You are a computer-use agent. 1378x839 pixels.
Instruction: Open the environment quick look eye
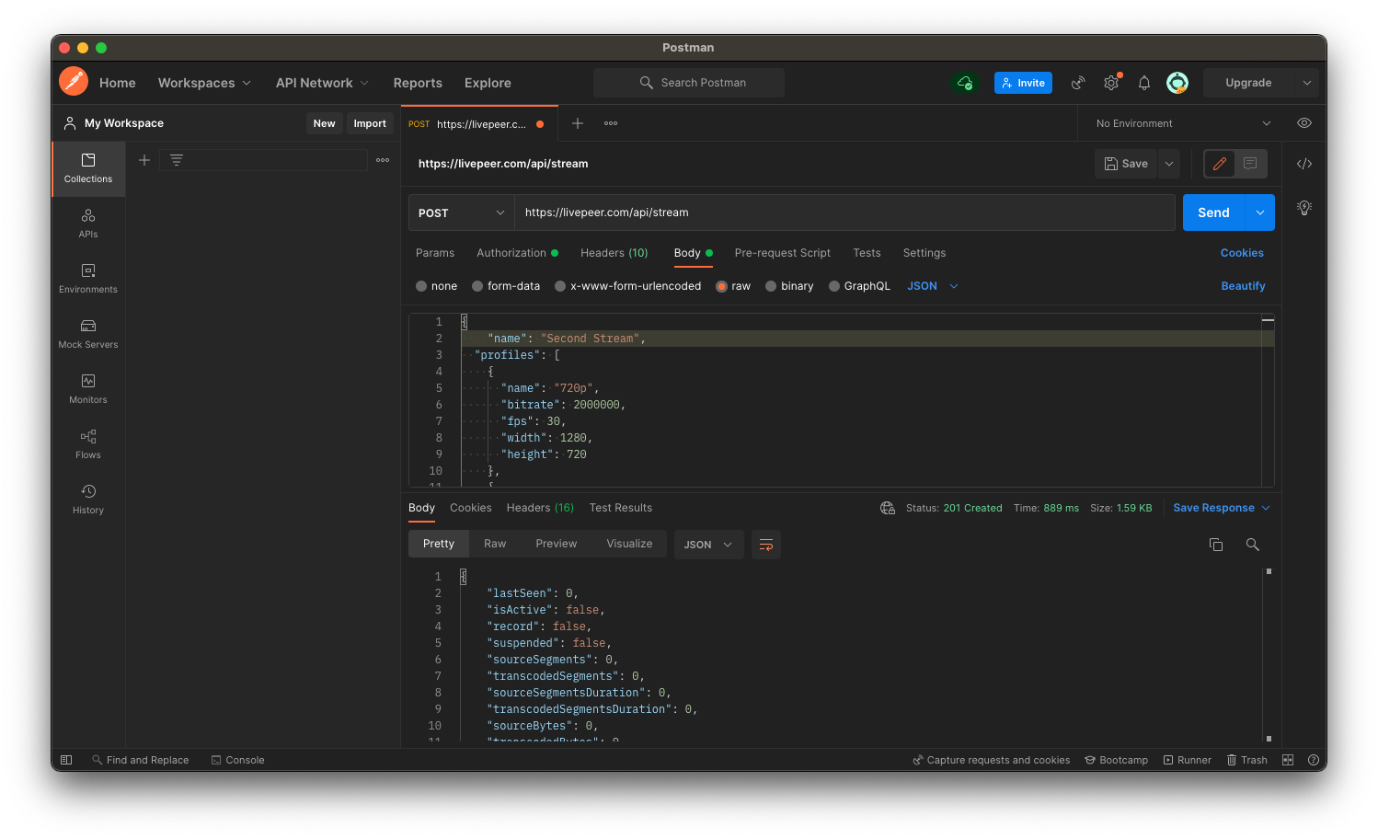tap(1304, 123)
